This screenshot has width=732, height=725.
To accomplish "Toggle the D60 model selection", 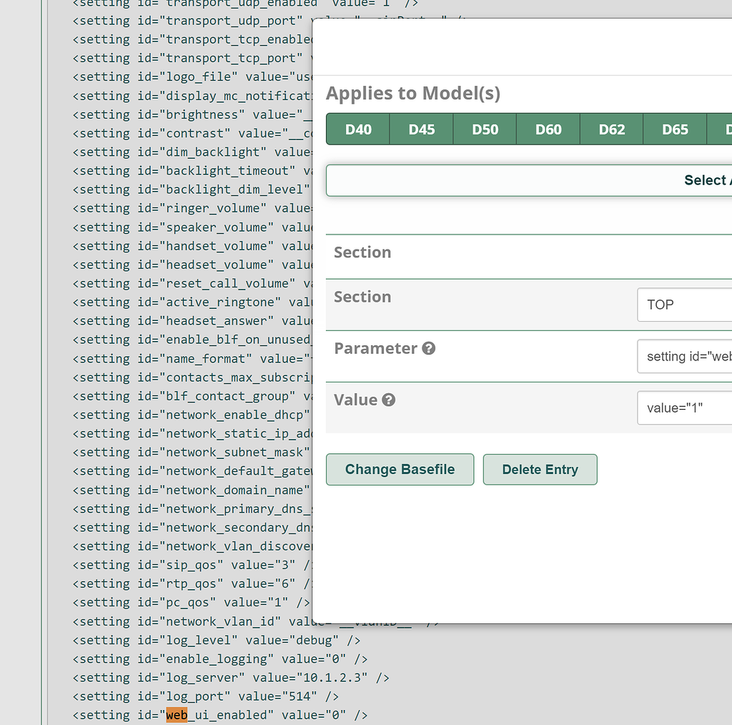I will 548,129.
